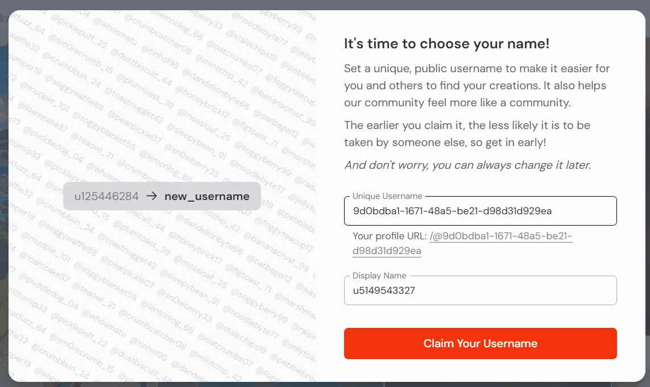Click the bold "new_username" preview text
Screen dimensions: 650x387
tap(207, 197)
